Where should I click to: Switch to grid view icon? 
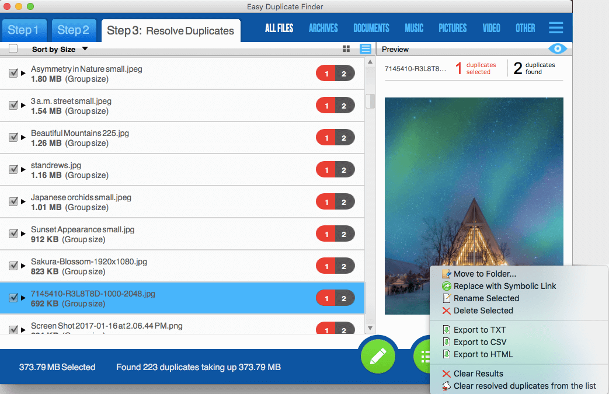(x=346, y=49)
